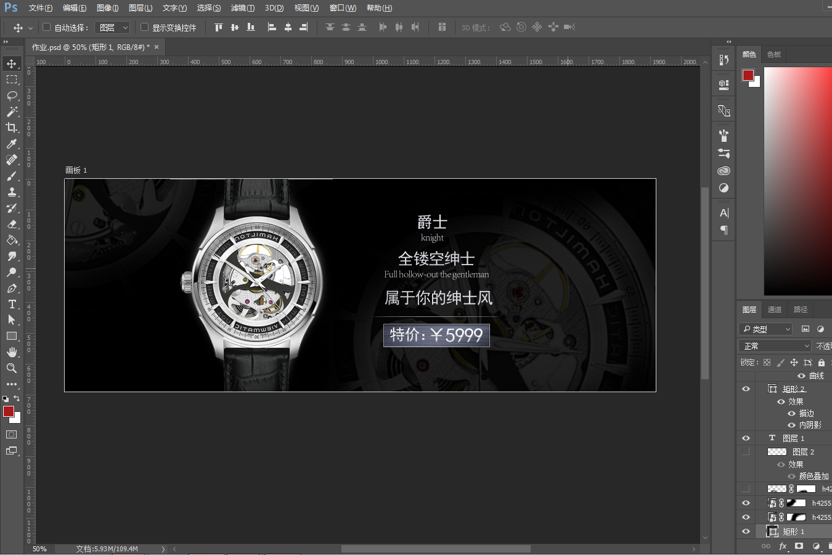Open the 滤镜(T) menu
The height and width of the screenshot is (555, 832).
(x=242, y=8)
